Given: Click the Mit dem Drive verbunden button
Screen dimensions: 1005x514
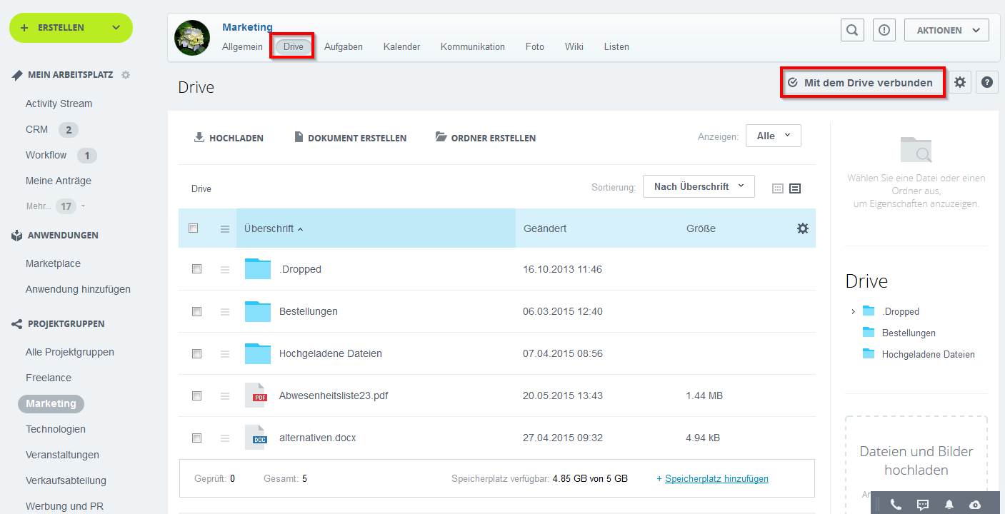Looking at the screenshot, I should pos(862,82).
